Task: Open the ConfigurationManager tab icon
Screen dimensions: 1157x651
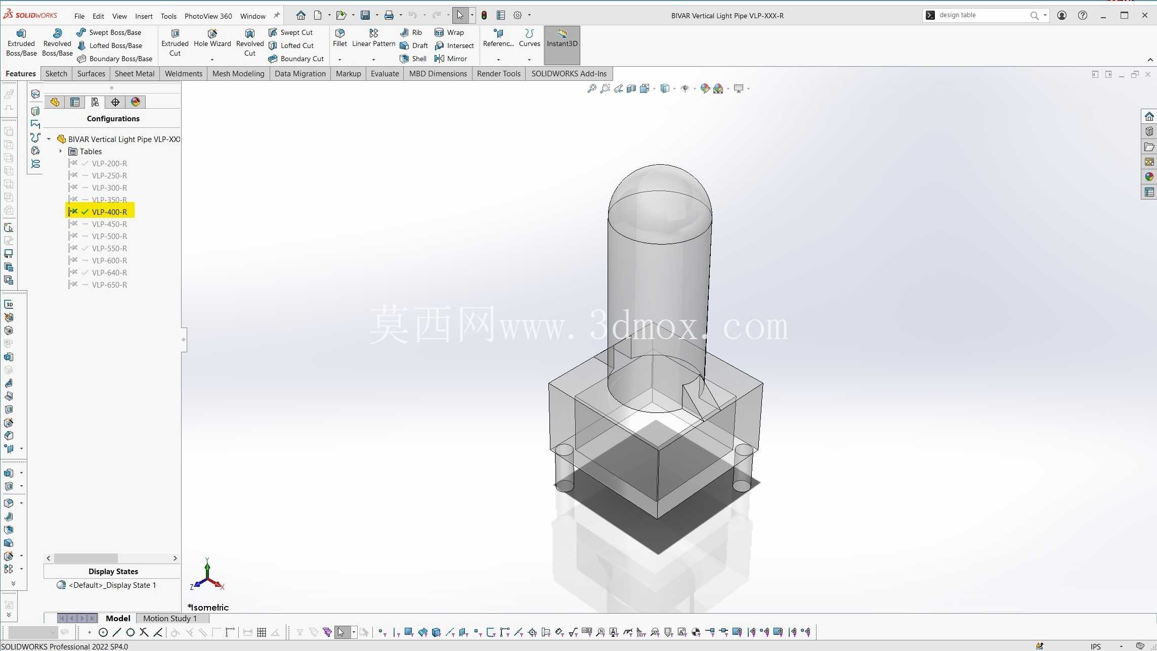Action: [95, 102]
